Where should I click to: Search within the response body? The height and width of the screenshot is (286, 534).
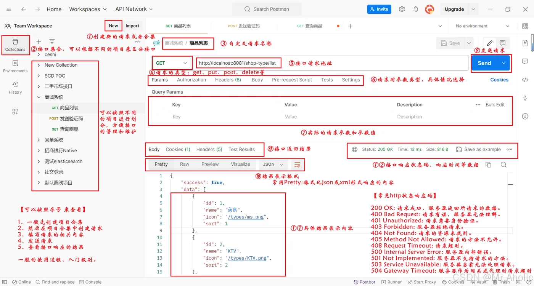tap(503, 165)
